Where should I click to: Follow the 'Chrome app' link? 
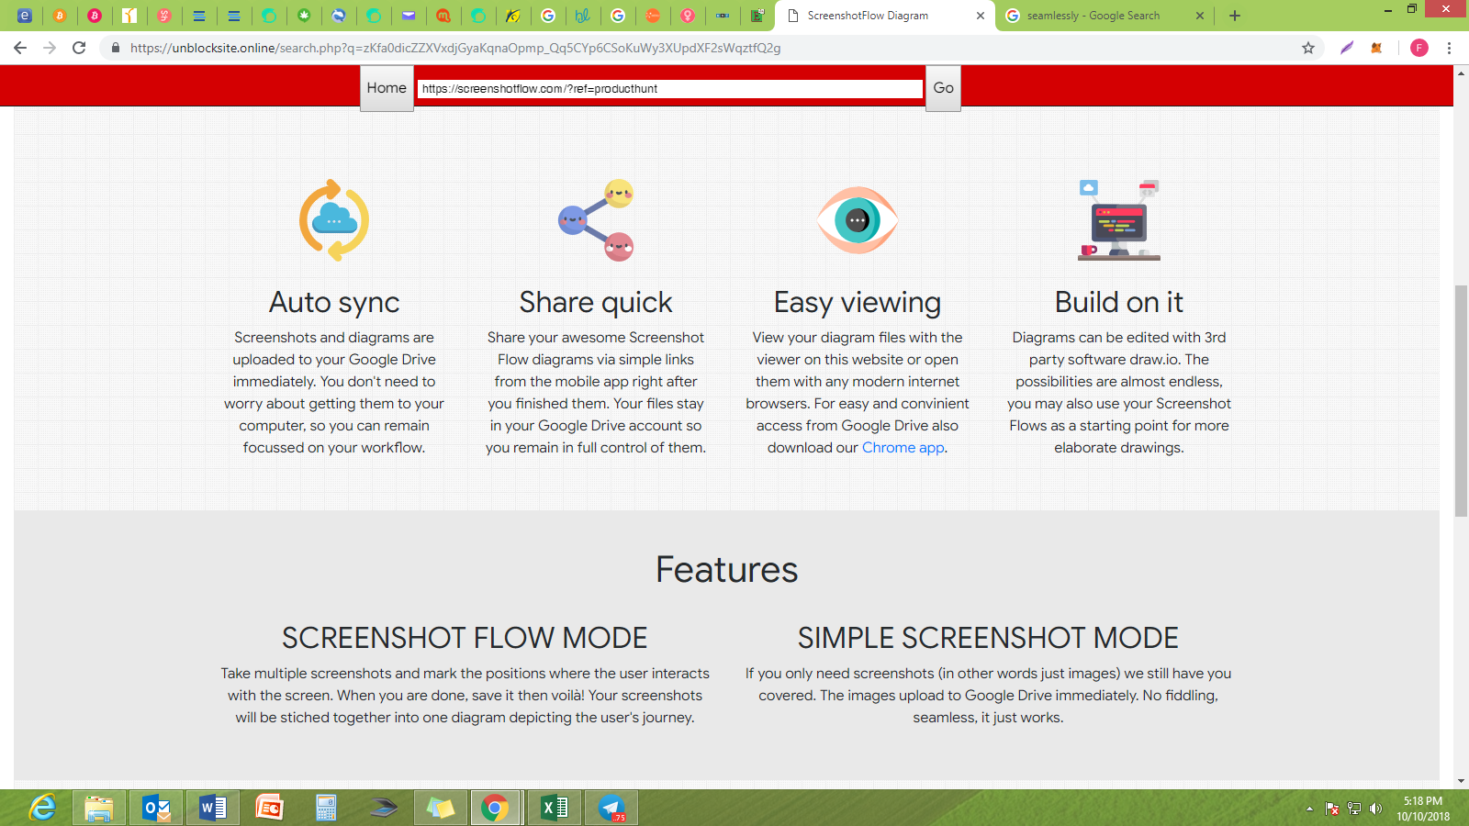pyautogui.click(x=903, y=448)
